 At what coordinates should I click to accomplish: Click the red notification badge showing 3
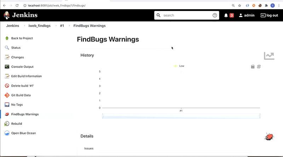pos(232,15)
